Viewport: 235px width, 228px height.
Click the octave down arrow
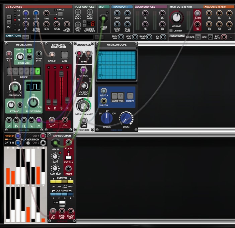pyautogui.click(x=9, y=22)
